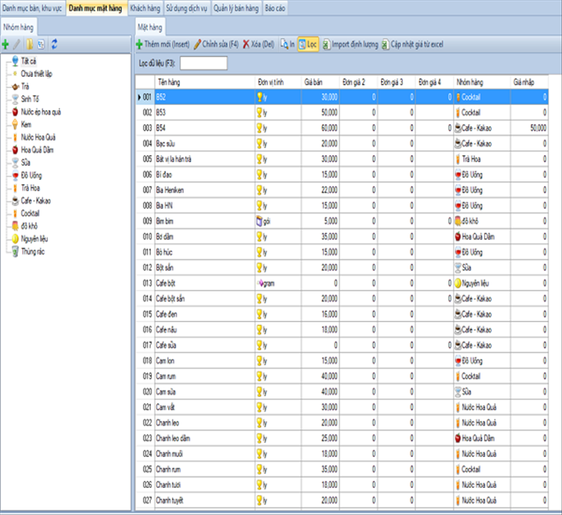Image resolution: width=562 pixels, height=515 pixels.
Task: Toggle the Lọc filter button
Action: coord(308,44)
